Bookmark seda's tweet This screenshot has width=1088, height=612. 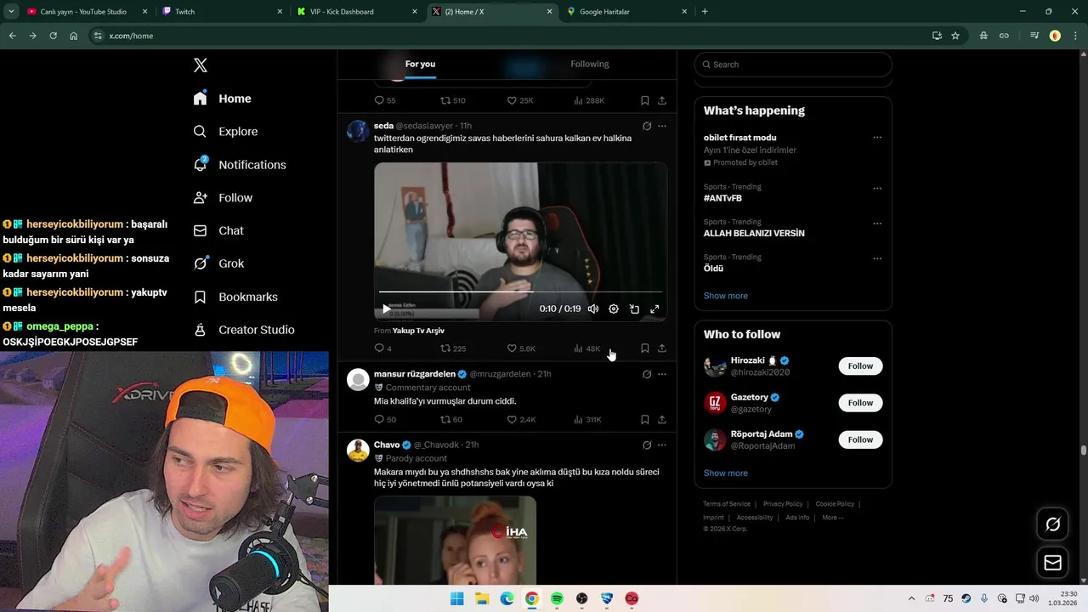point(645,348)
